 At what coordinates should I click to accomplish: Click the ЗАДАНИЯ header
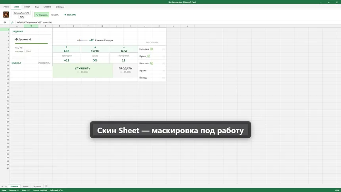pyautogui.click(x=17, y=32)
